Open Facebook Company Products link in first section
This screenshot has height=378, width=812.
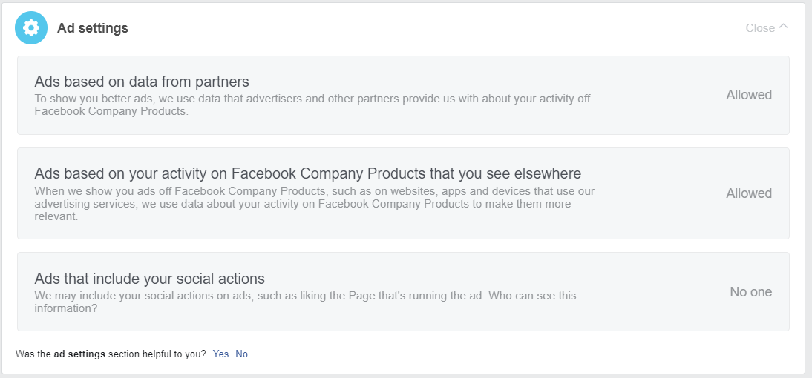click(x=110, y=111)
